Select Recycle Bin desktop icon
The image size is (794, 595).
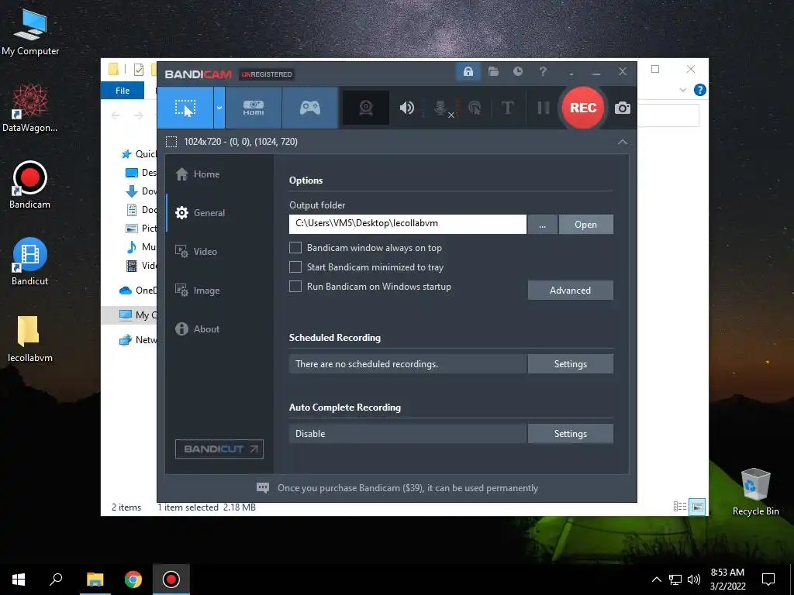click(x=755, y=491)
